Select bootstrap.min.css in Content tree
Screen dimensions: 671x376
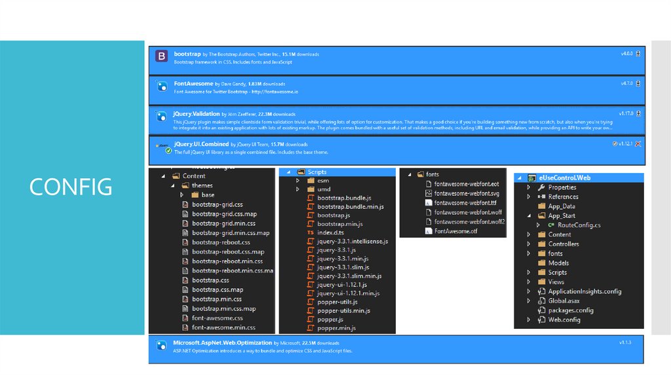coord(216,299)
